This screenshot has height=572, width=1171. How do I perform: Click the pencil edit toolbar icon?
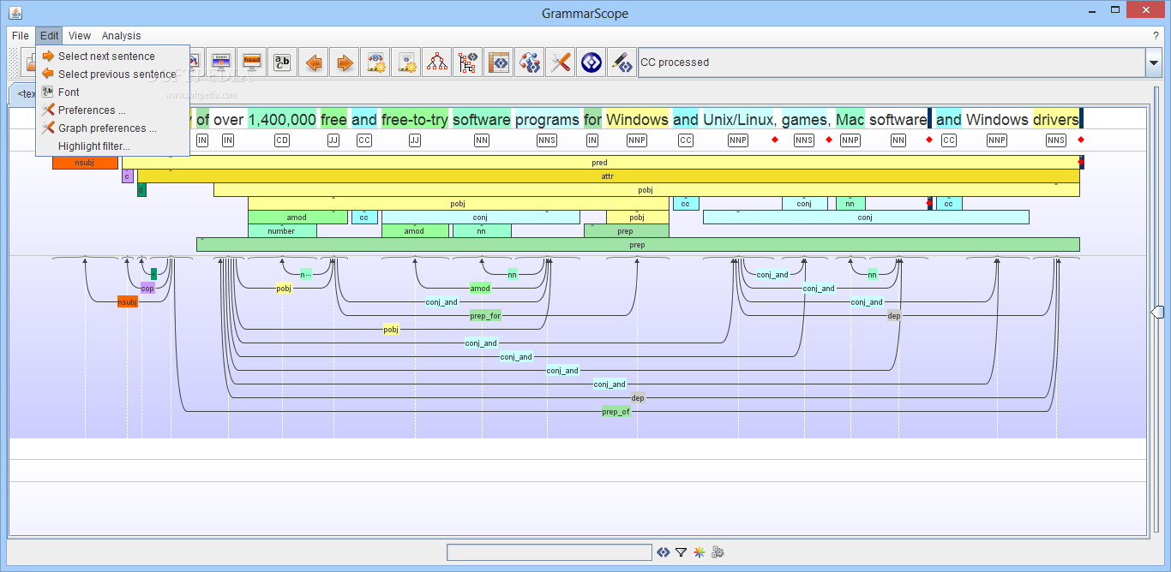[x=622, y=62]
